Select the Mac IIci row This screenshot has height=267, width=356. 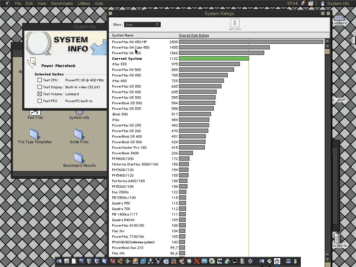pyautogui.click(x=217, y=231)
